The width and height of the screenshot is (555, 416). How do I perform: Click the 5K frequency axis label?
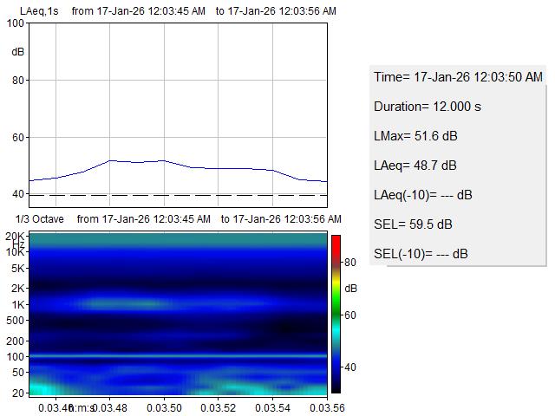click(x=17, y=269)
